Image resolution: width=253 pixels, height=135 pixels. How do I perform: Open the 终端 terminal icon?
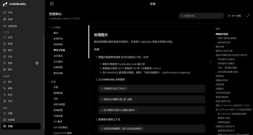pos(4,44)
